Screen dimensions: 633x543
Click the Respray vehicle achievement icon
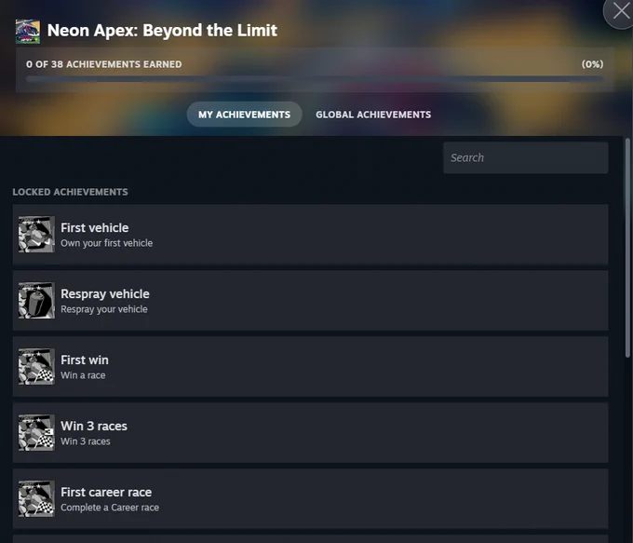pos(36,301)
